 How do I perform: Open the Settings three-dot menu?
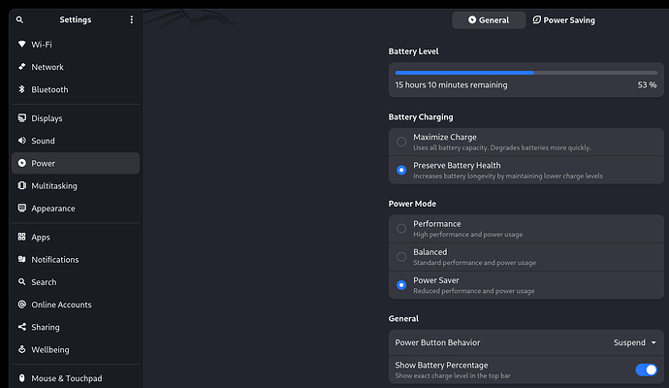[x=132, y=19]
